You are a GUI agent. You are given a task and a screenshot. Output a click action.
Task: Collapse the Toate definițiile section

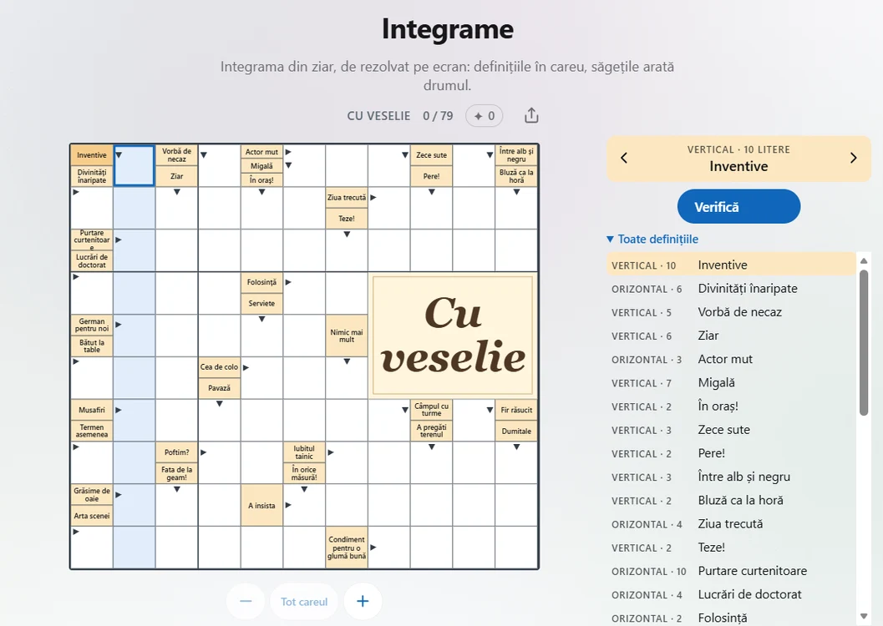(652, 239)
